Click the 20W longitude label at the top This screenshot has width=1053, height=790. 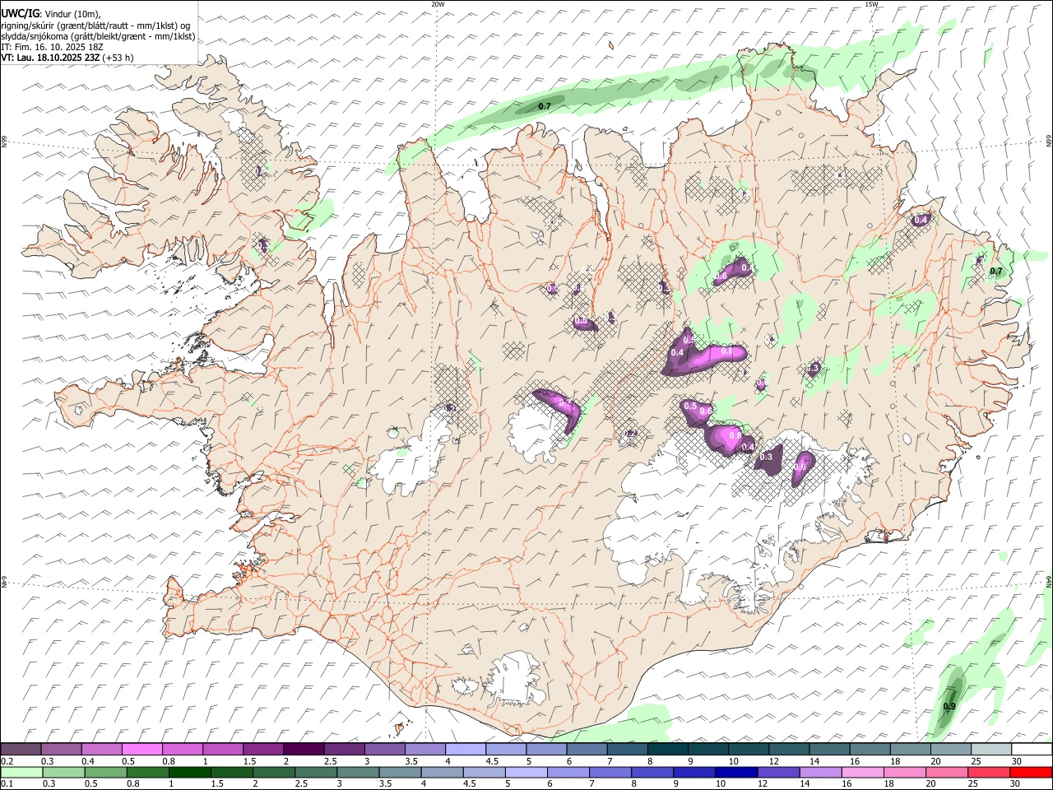coord(438,4)
